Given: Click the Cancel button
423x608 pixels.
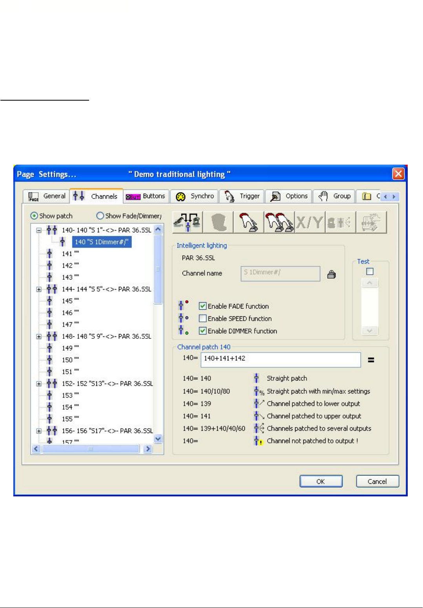Looking at the screenshot, I should 377,481.
